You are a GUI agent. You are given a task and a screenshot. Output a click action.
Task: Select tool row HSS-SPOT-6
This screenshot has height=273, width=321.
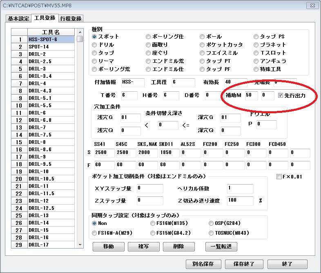[51, 40]
